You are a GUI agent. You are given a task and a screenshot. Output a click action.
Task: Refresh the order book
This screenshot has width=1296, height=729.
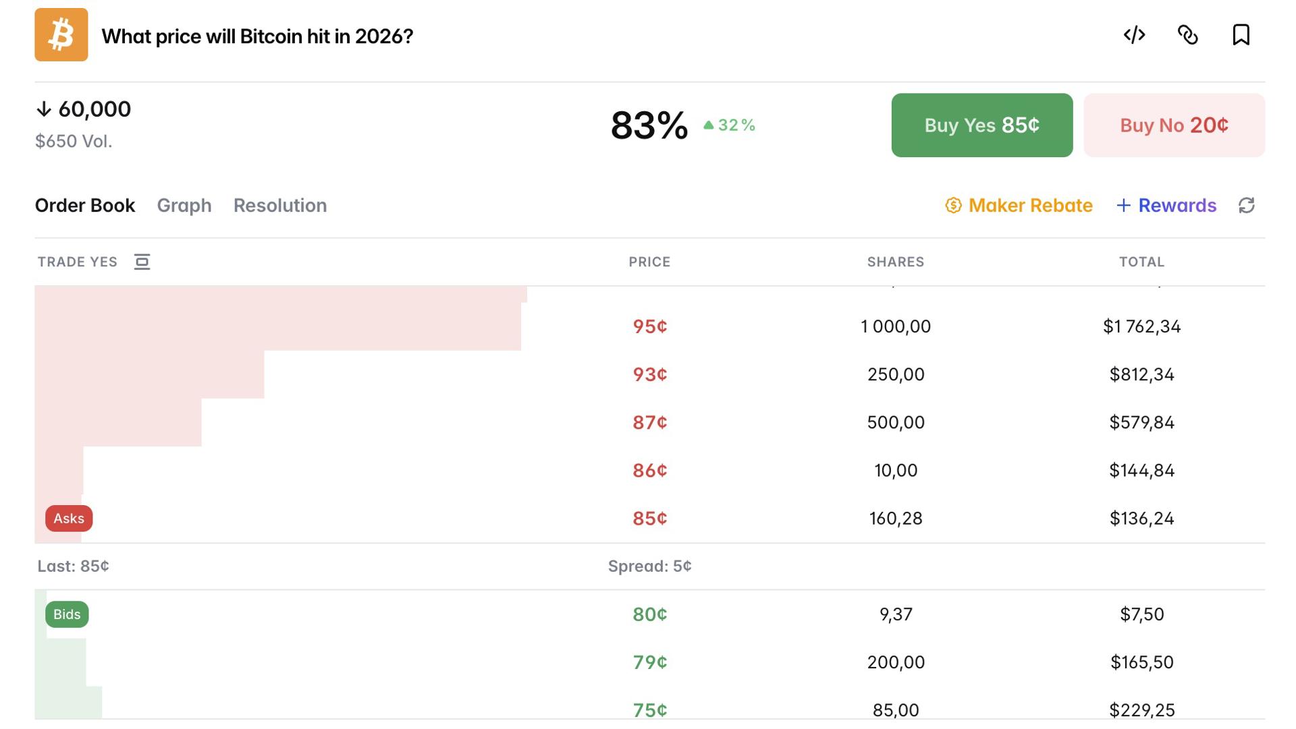[x=1247, y=206]
